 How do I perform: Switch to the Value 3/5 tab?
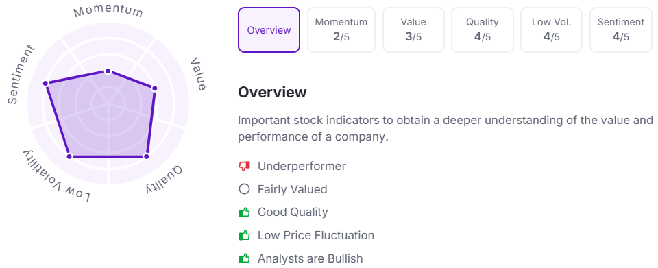click(x=413, y=29)
